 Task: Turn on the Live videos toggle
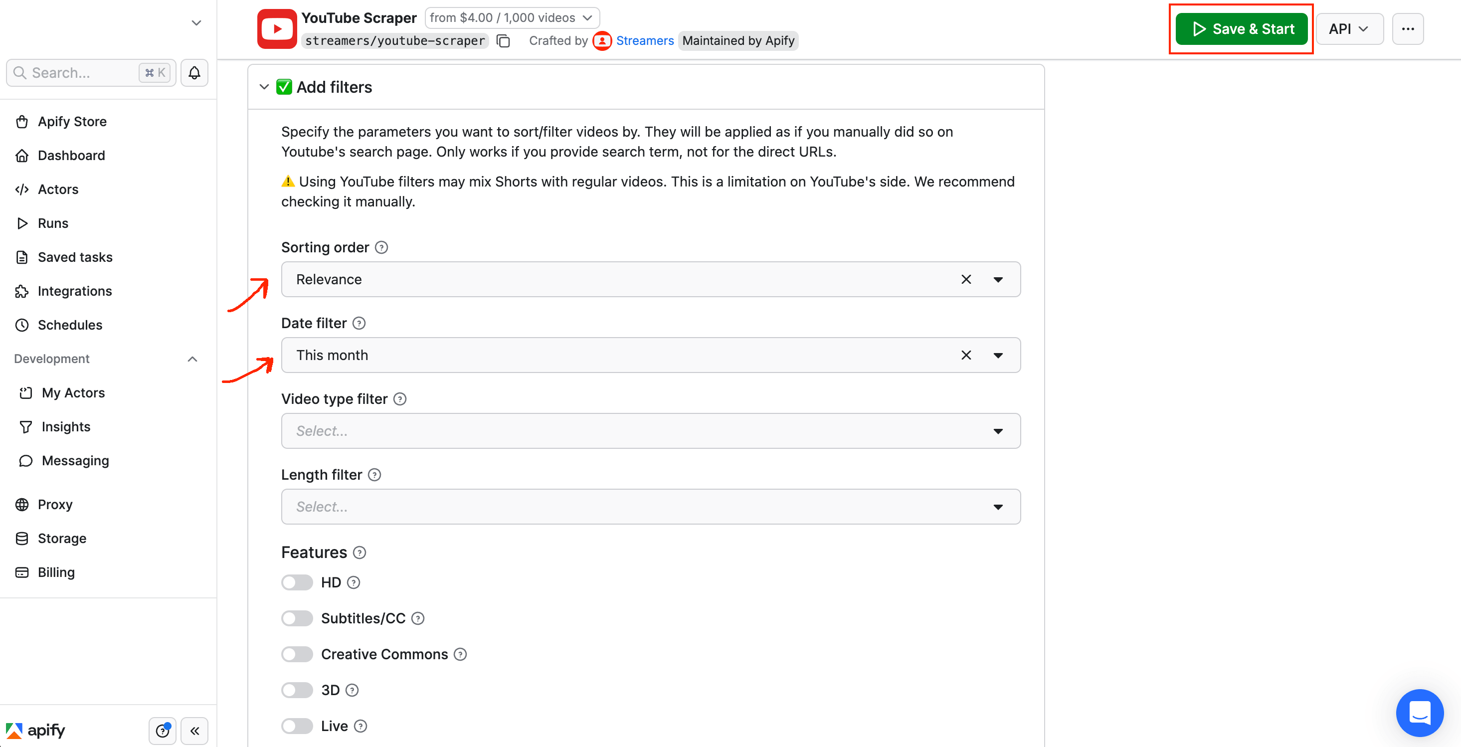[x=297, y=726]
